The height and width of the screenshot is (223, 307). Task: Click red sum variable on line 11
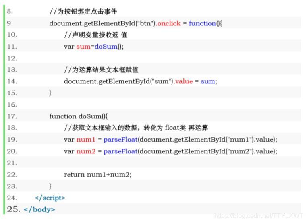83,47
